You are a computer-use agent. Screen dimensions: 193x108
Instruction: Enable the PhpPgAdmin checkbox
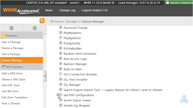pyautogui.click(x=61, y=38)
